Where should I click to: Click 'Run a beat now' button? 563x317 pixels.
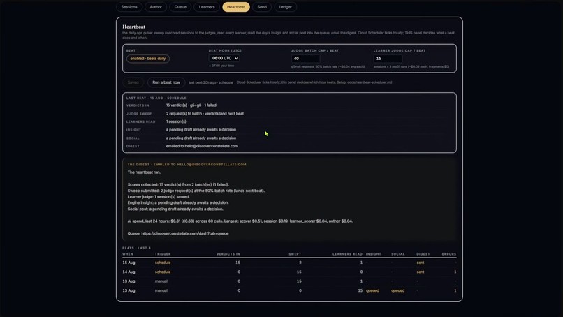point(166,82)
